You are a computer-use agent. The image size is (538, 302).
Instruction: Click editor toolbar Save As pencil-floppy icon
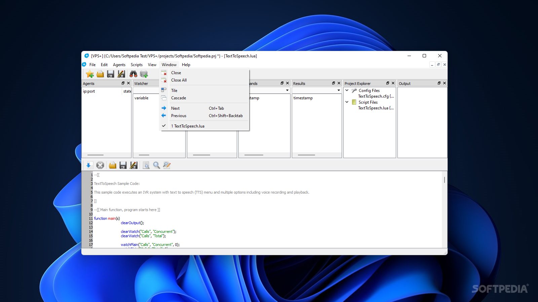134,165
